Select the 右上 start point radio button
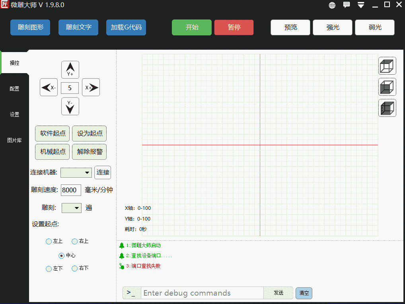The image size is (405, 304). [x=74, y=241]
